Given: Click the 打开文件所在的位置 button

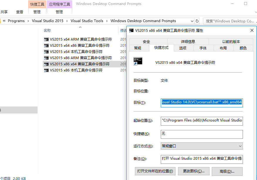Looking at the screenshot, I should coord(155,171).
